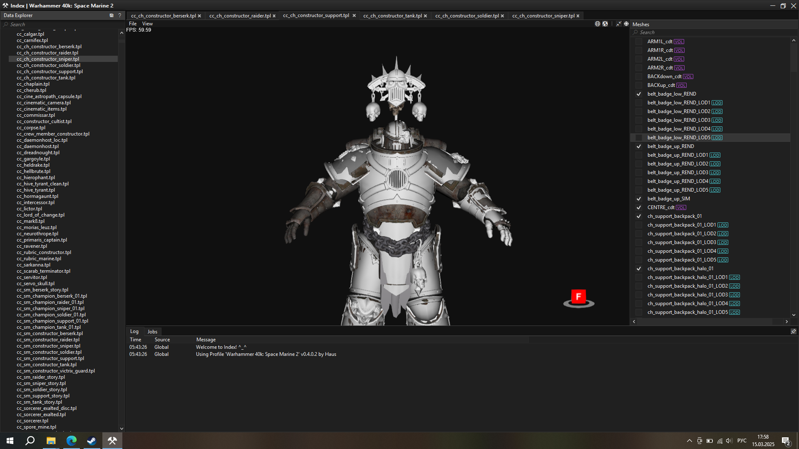Open the View menu
This screenshot has width=799, height=449.
click(x=147, y=24)
